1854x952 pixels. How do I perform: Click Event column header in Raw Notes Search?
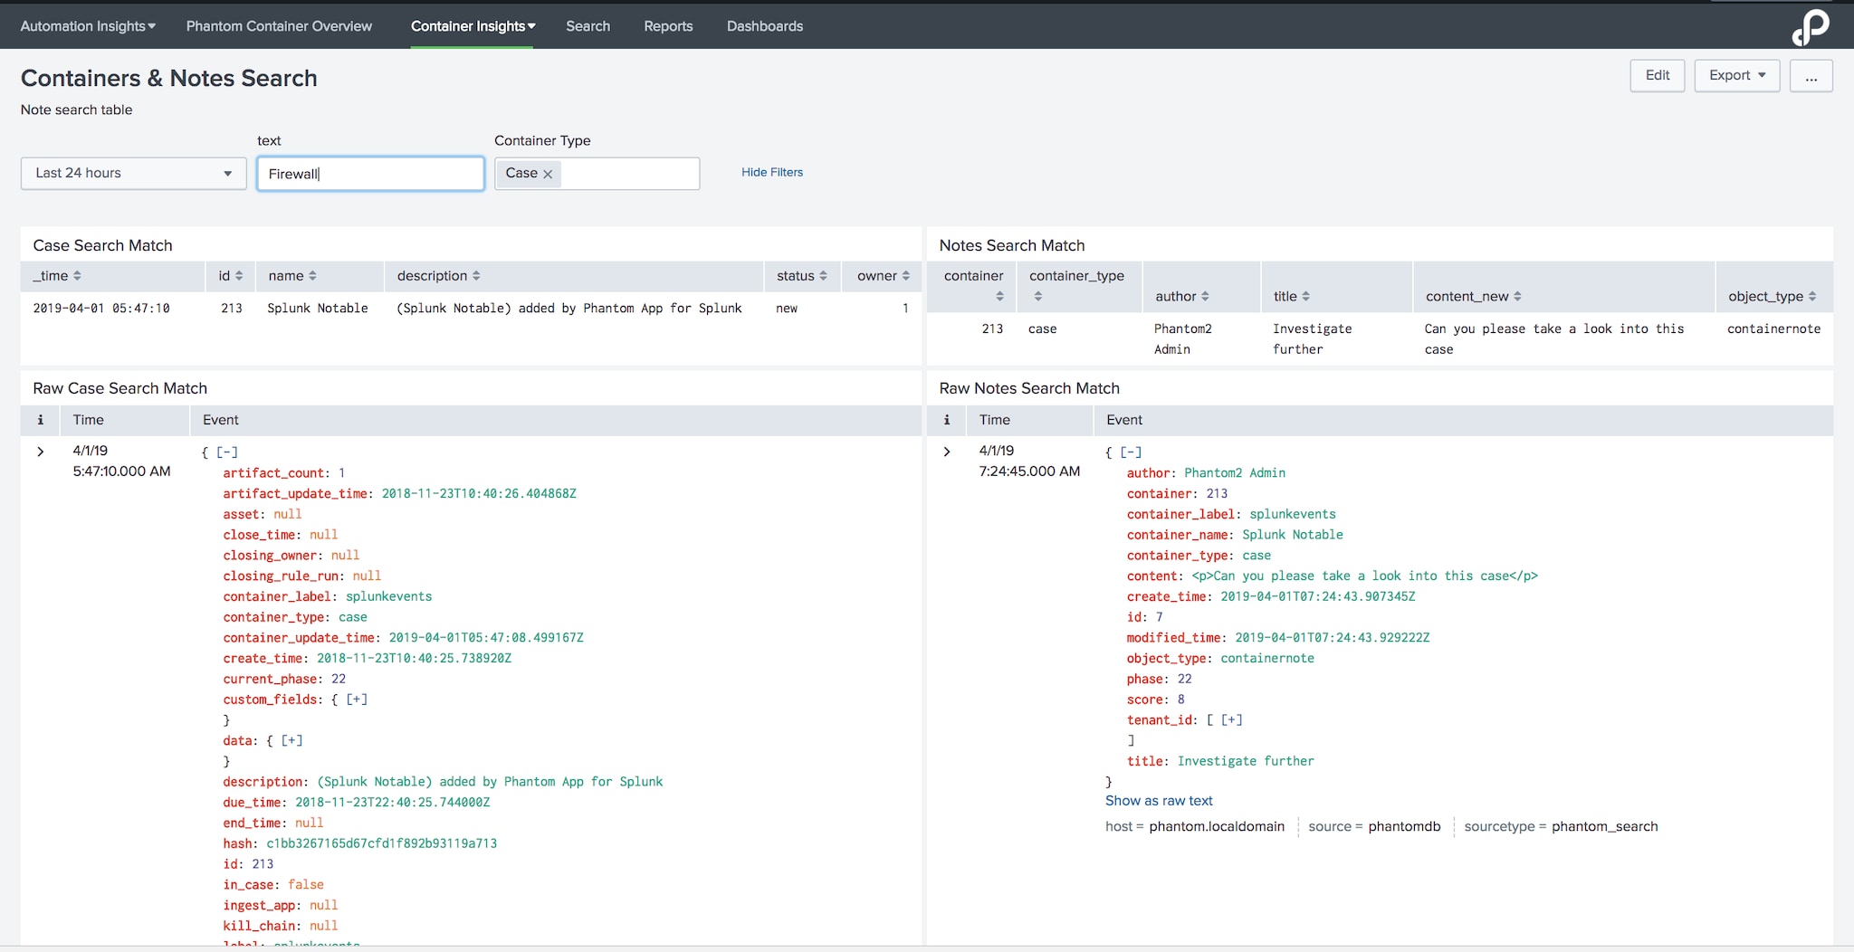tap(1124, 420)
